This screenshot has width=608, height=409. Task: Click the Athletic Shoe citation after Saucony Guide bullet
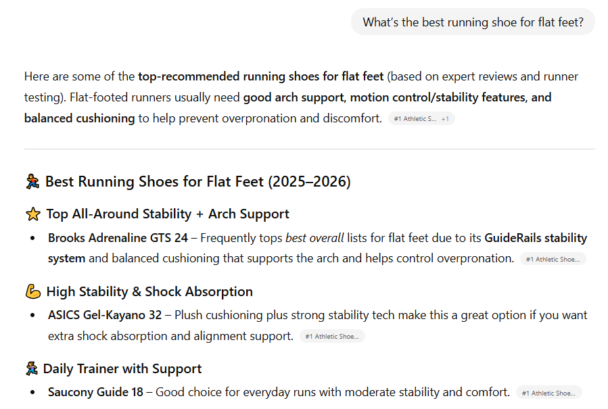click(x=551, y=392)
